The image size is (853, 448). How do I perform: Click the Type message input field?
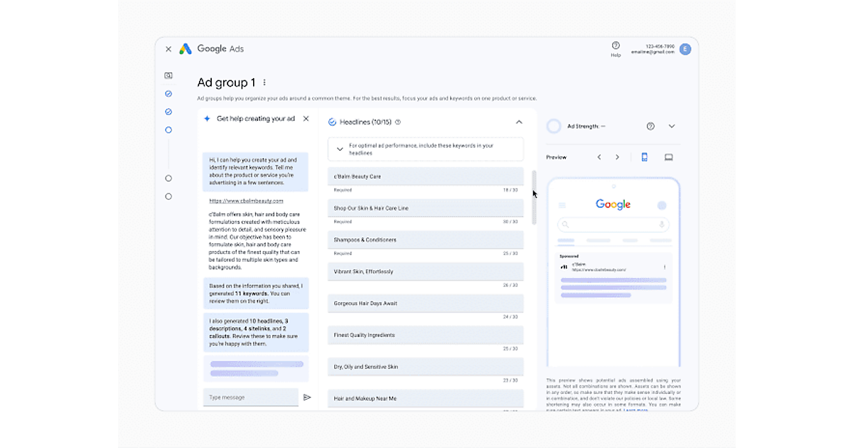(x=250, y=398)
